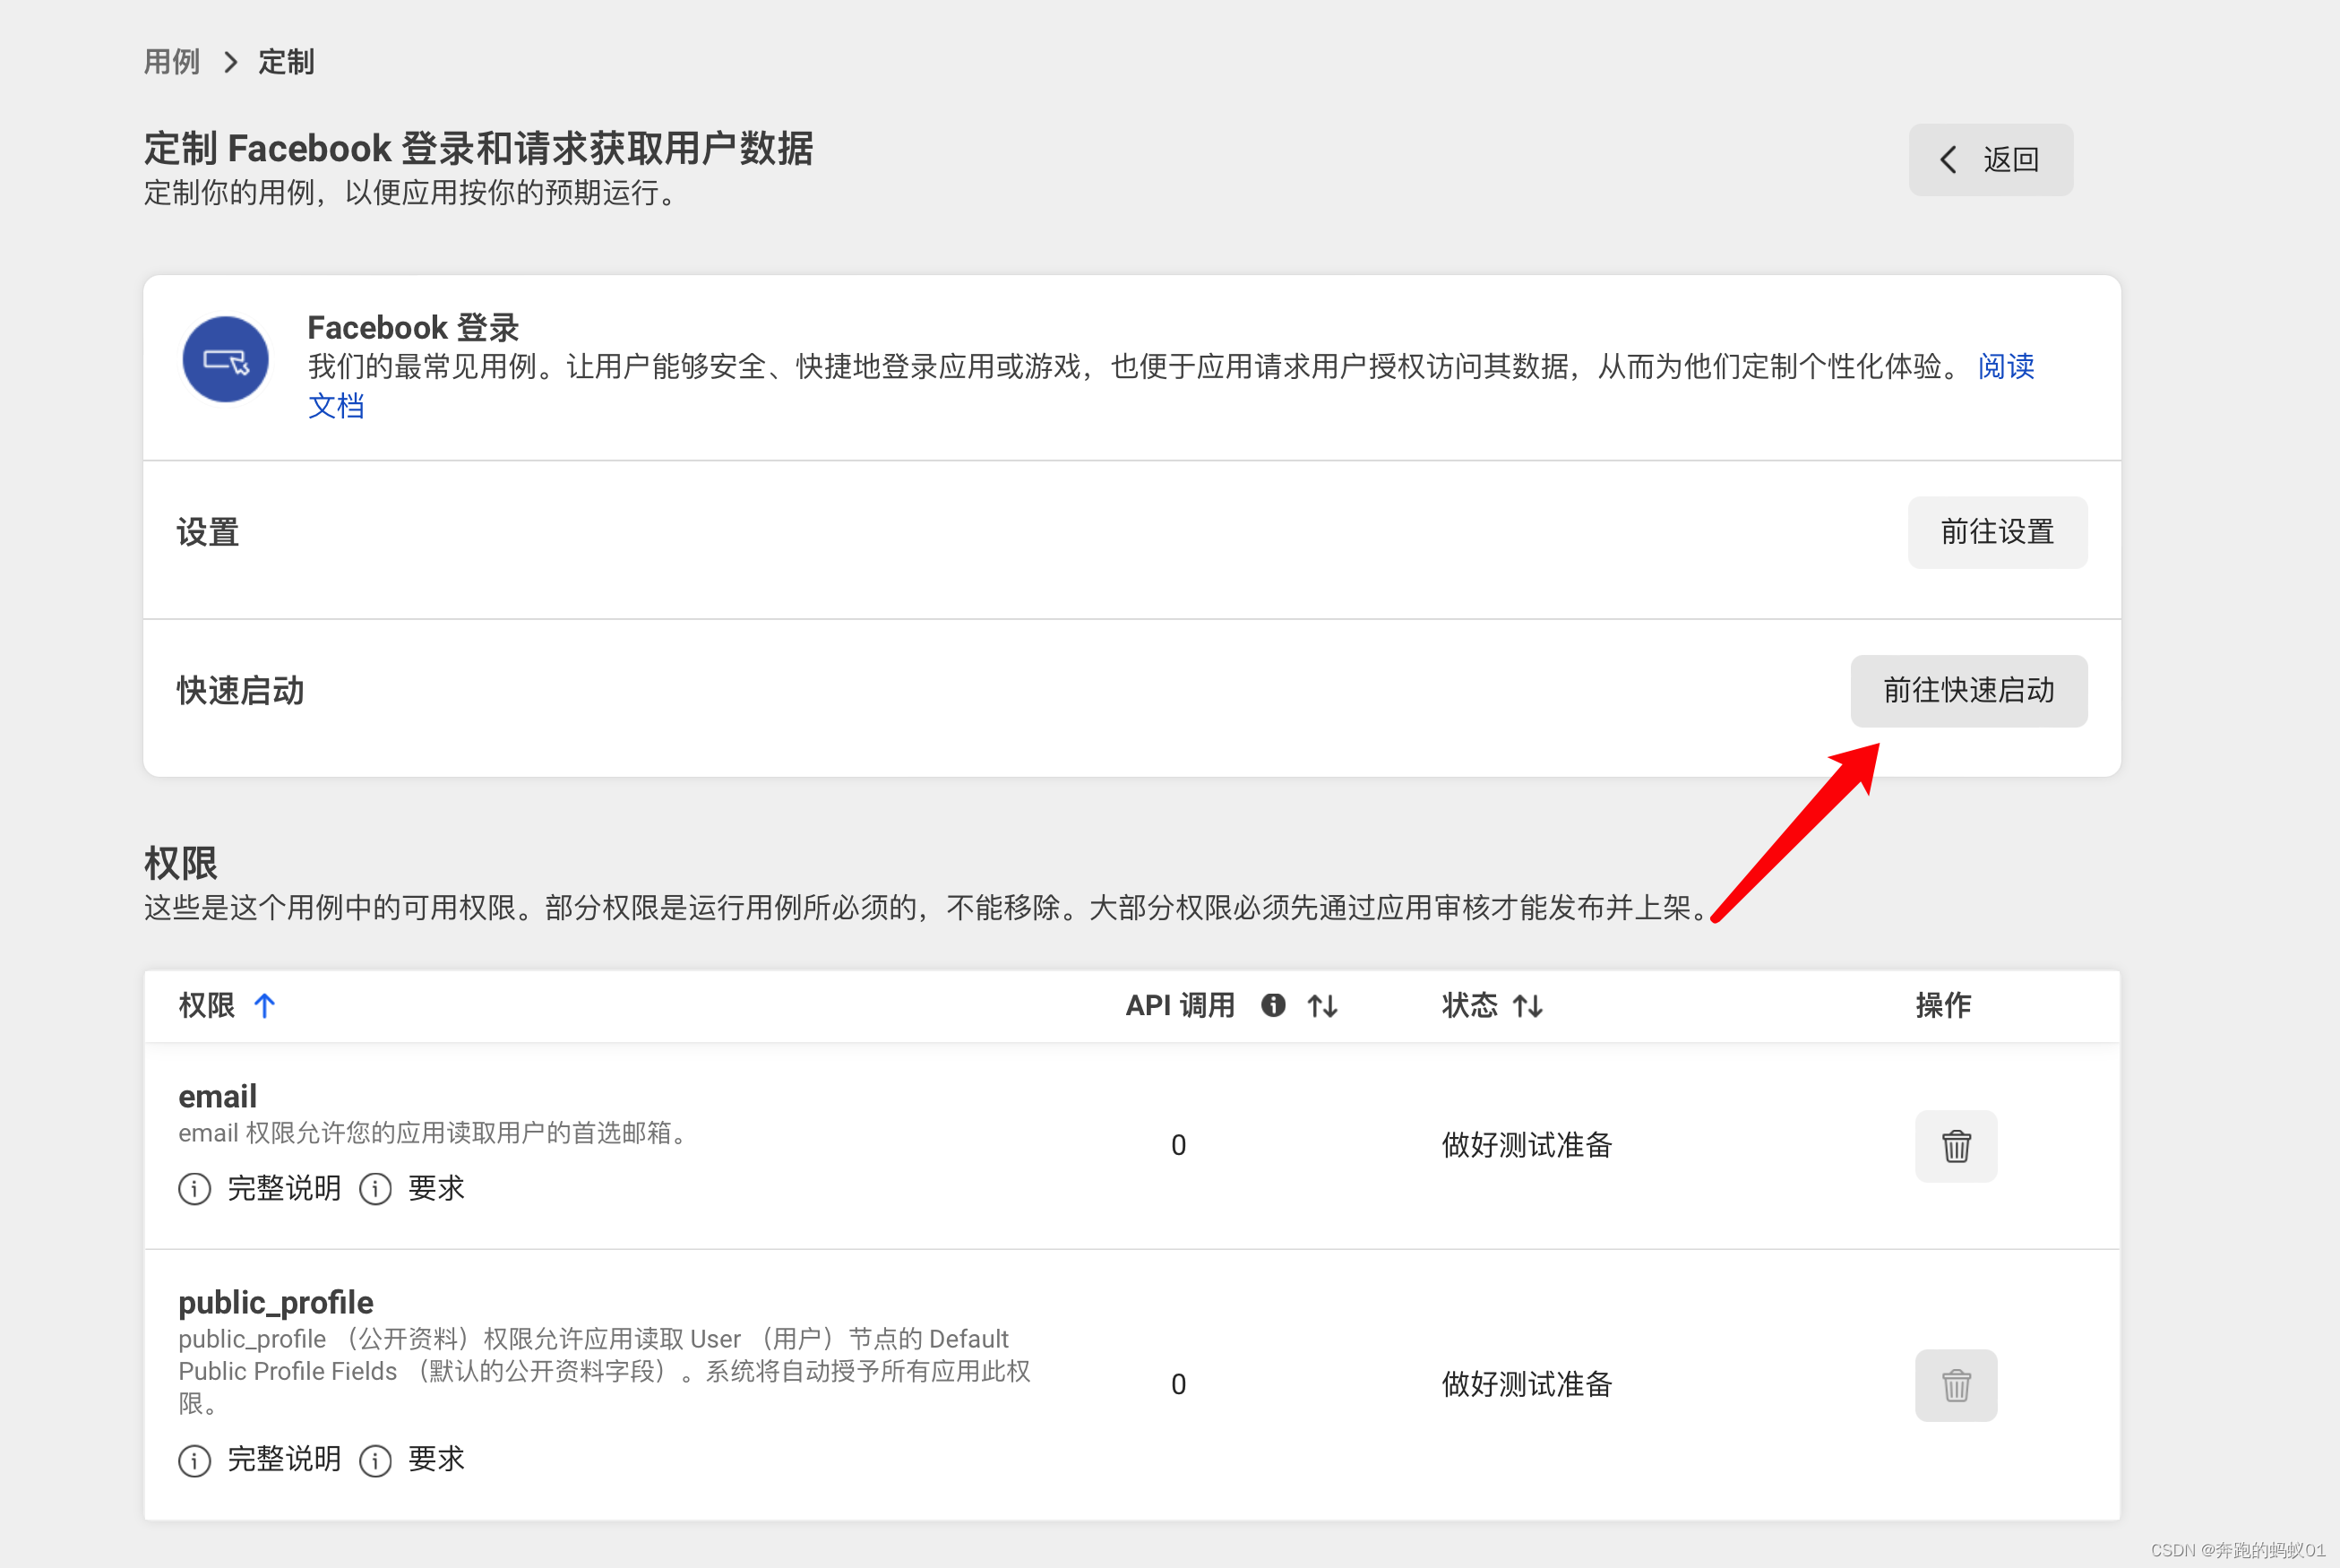Open 要求 info icon for public_profile

[374, 1460]
